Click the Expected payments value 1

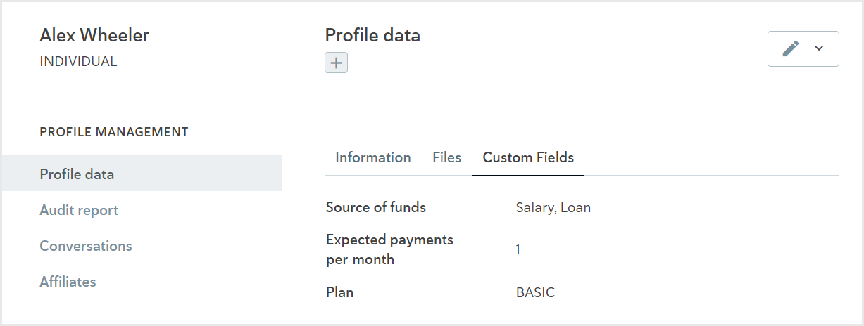(x=518, y=249)
